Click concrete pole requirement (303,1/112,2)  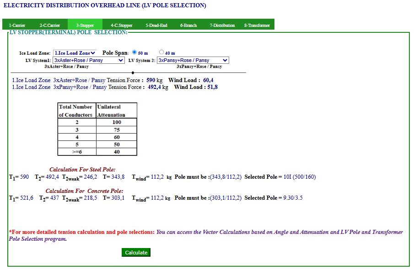tap(226, 198)
